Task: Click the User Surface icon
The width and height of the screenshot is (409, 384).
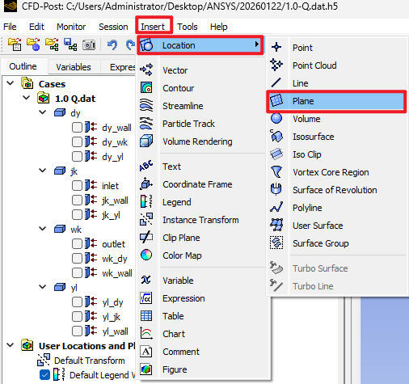Action: point(276,225)
